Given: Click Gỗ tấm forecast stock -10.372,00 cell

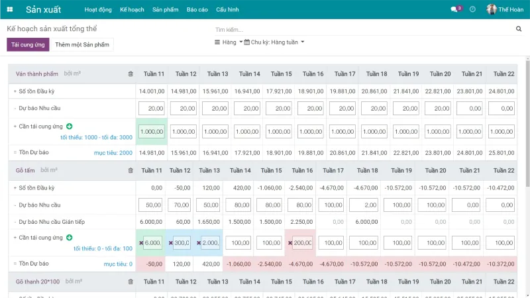Looking at the screenshot, I should (x=501, y=264).
